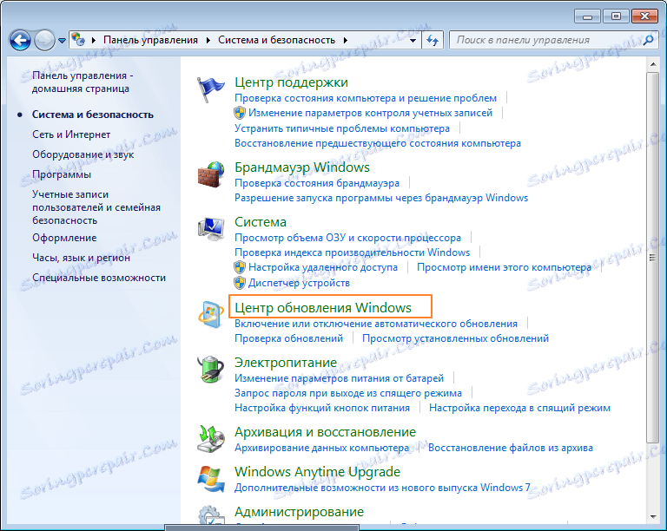The image size is (667, 531).
Task: Click the Windows Firewall brick wall icon
Action: (210, 174)
